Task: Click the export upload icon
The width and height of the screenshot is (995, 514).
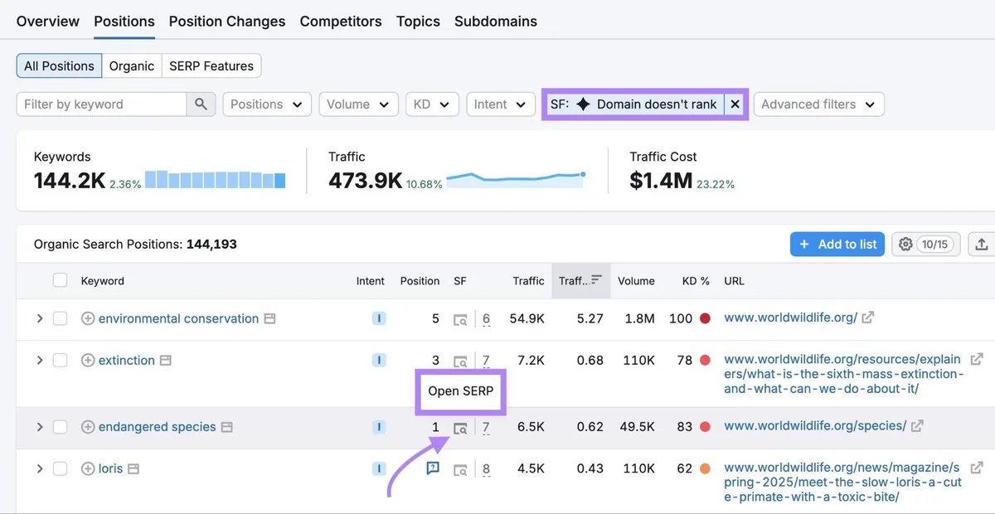Action: (x=982, y=244)
